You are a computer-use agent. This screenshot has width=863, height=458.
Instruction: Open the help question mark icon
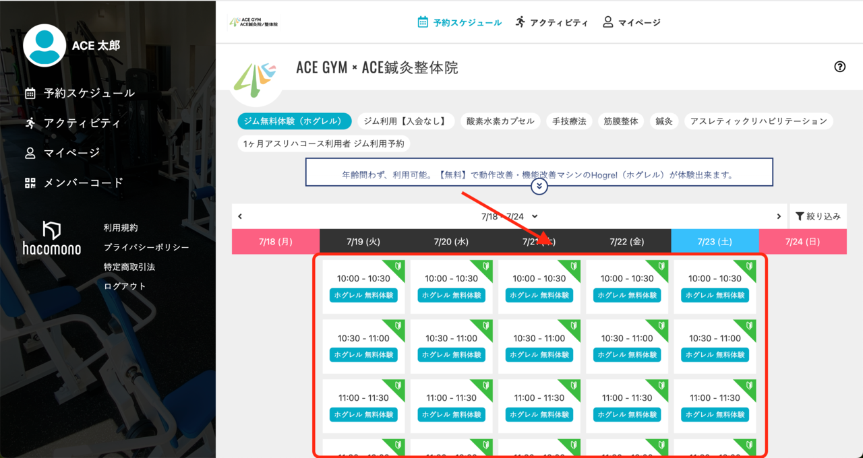tap(839, 67)
